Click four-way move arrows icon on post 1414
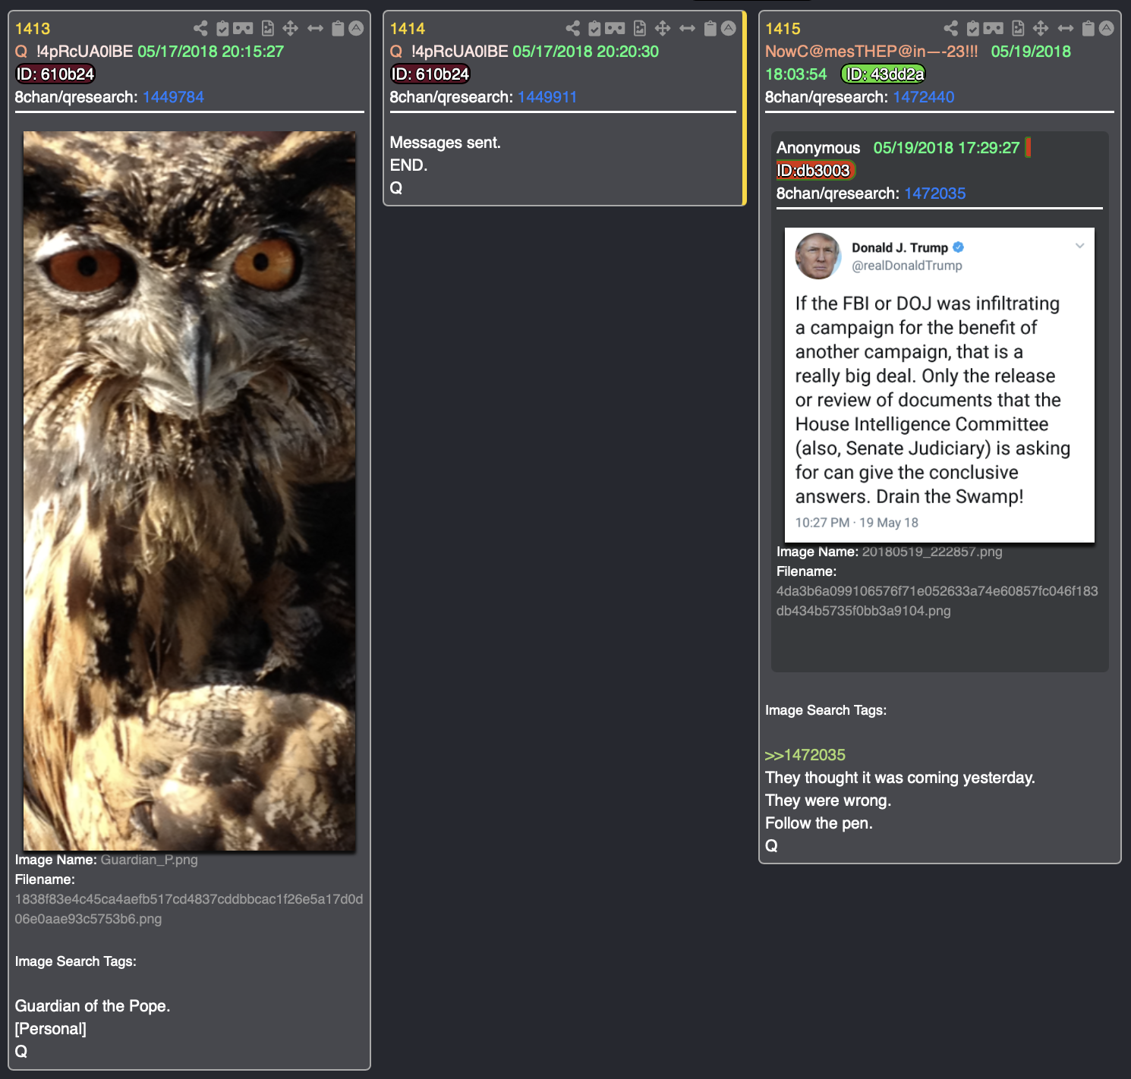 click(x=663, y=29)
